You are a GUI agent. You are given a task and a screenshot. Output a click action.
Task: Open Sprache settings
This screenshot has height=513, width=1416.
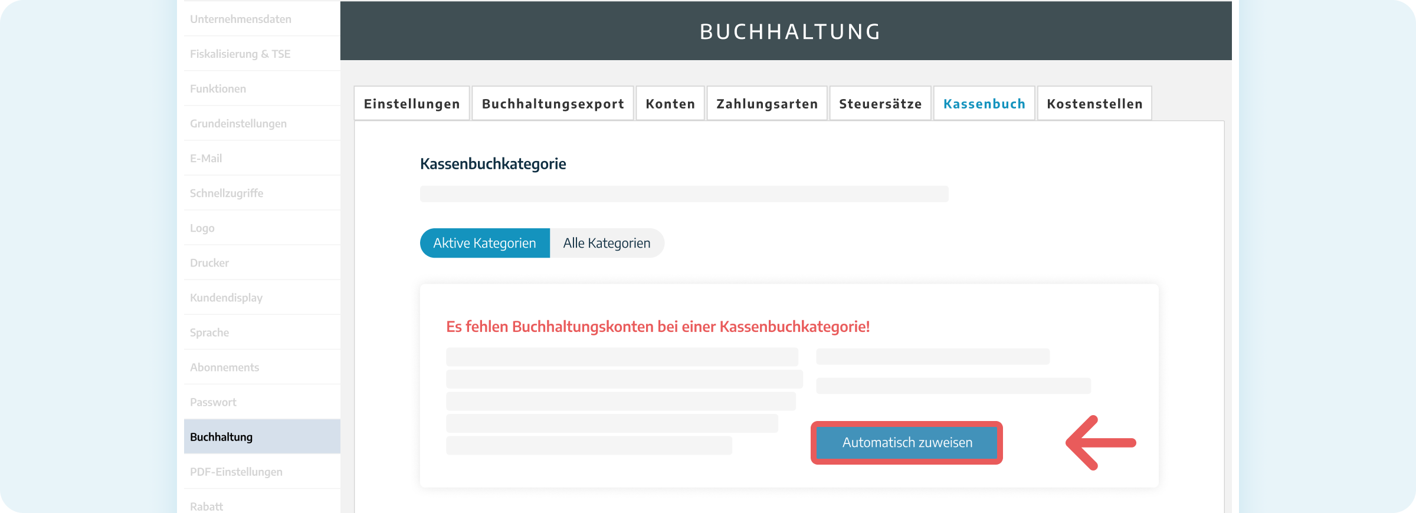pyautogui.click(x=262, y=332)
